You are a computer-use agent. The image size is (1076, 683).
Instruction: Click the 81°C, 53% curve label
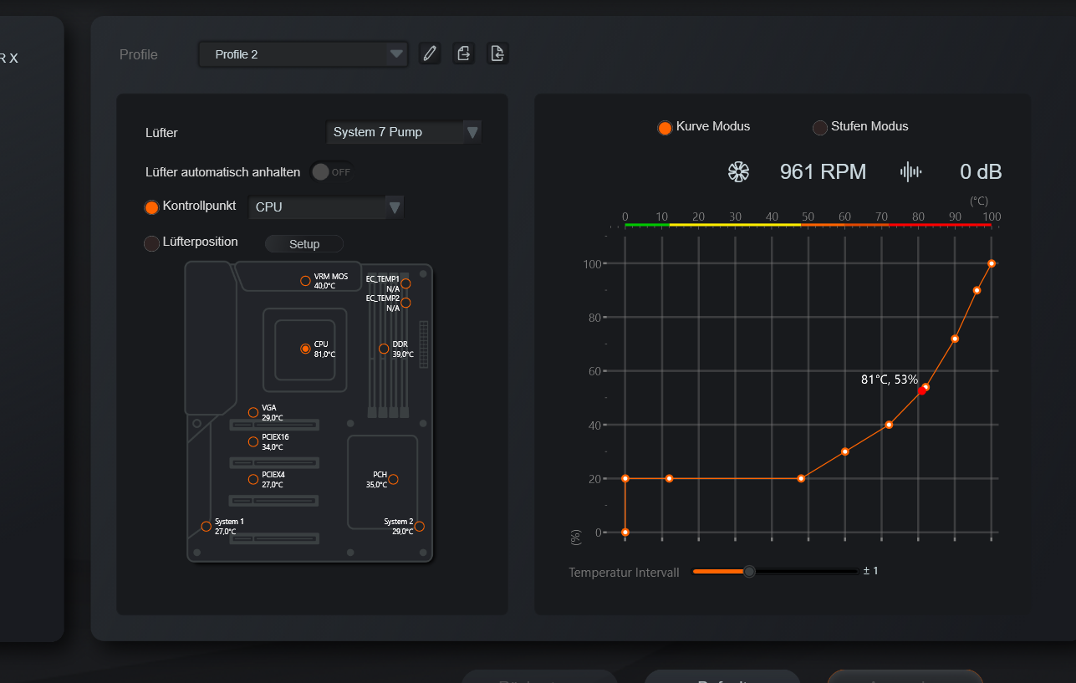[890, 380]
